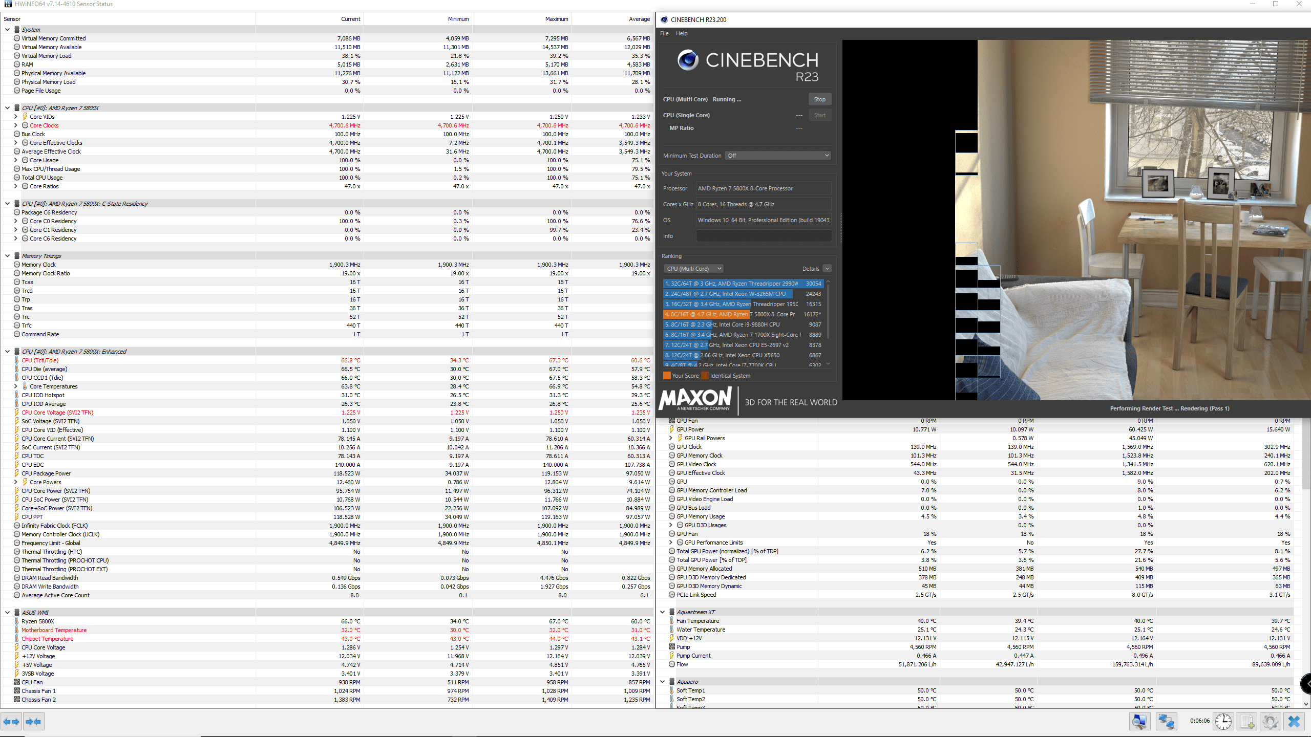Click the Start button for CPU Single Core
This screenshot has width=1311, height=737.
pos(819,115)
